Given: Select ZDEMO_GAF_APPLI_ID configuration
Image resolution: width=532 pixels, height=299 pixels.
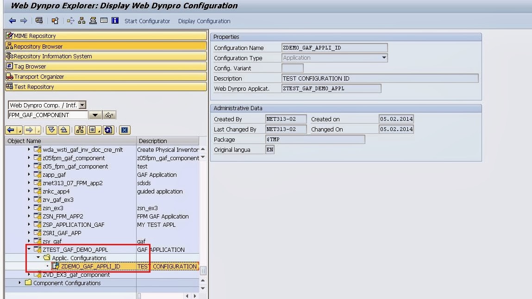Looking at the screenshot, I should point(91,266).
